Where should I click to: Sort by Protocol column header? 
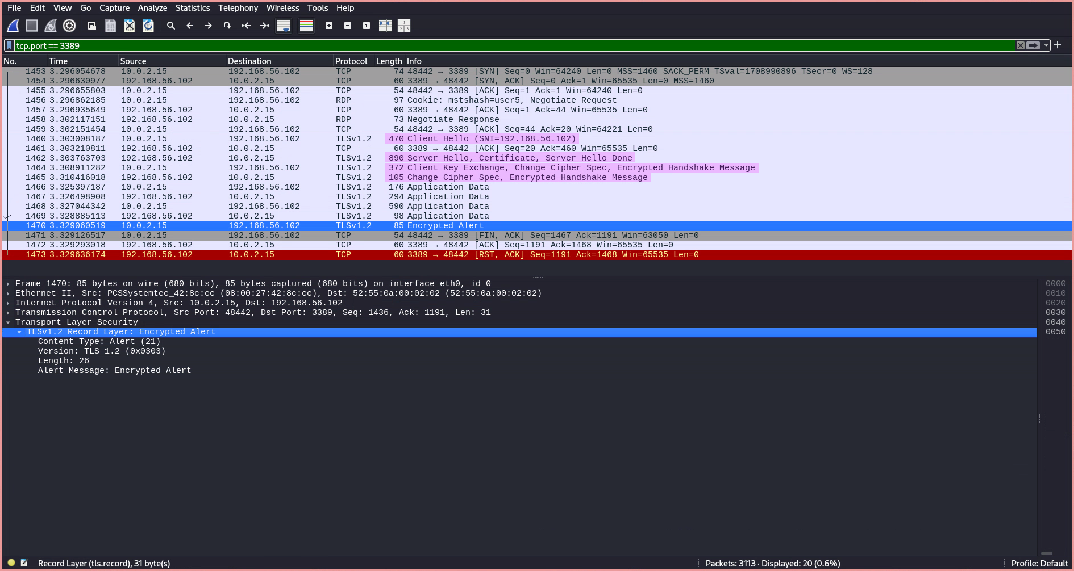click(x=353, y=61)
